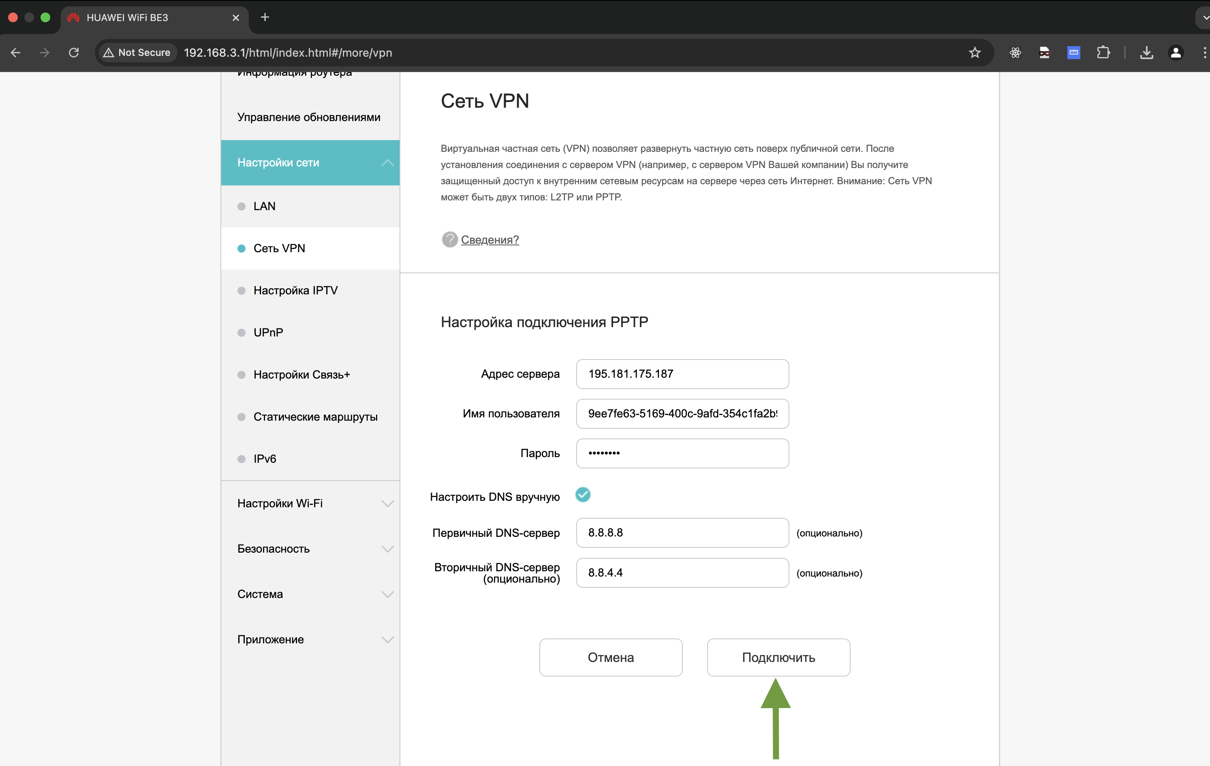Click the Адрес сервера input field

[682, 374]
